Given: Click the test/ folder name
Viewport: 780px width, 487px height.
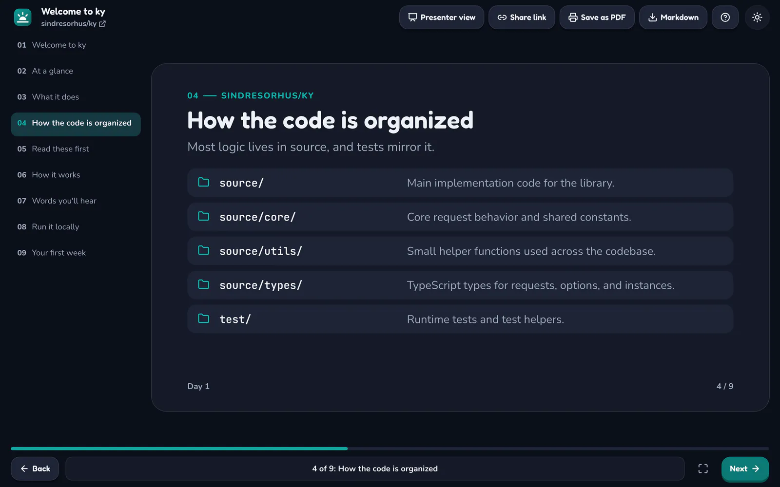Looking at the screenshot, I should click(x=235, y=319).
